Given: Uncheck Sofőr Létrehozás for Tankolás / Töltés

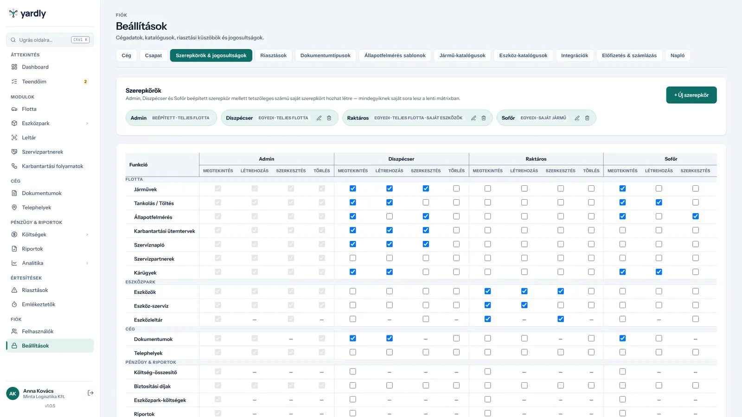Looking at the screenshot, I should tap(659, 202).
